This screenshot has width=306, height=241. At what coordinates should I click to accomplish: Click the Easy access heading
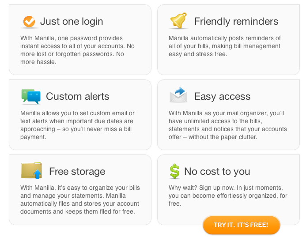(x=222, y=96)
